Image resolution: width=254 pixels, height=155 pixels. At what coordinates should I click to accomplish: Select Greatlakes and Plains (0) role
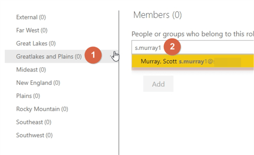tap(49, 56)
